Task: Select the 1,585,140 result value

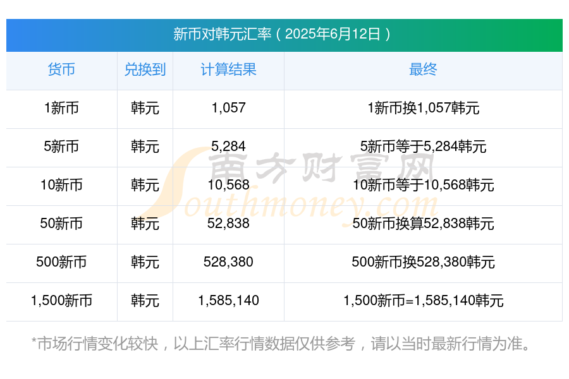Action: click(x=229, y=300)
